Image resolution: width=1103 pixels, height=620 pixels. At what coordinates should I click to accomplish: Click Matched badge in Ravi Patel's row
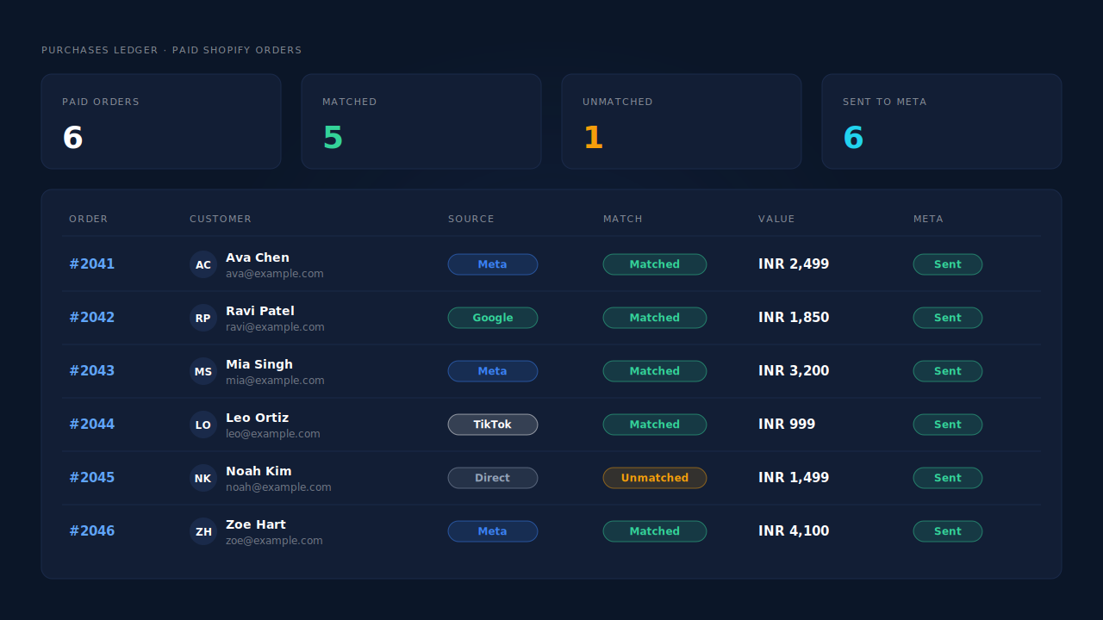click(x=655, y=318)
